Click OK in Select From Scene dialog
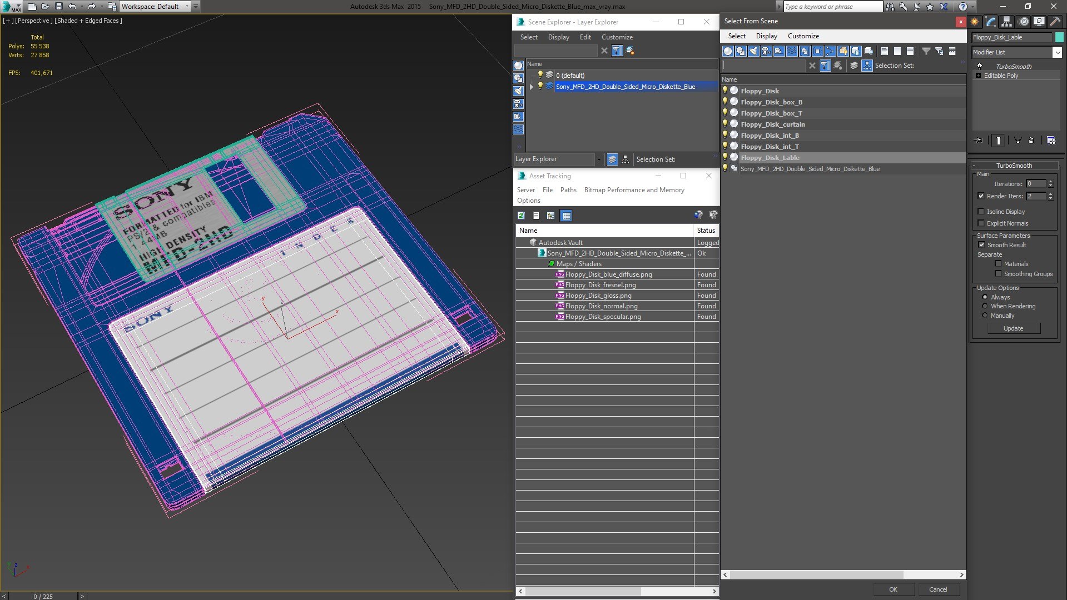 point(893,589)
